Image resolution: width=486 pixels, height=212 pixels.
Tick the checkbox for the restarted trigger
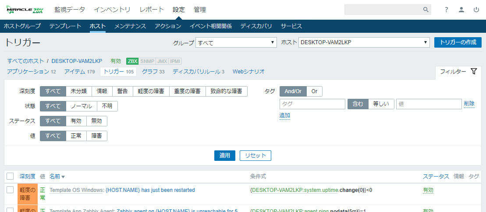pyautogui.click(x=10, y=190)
